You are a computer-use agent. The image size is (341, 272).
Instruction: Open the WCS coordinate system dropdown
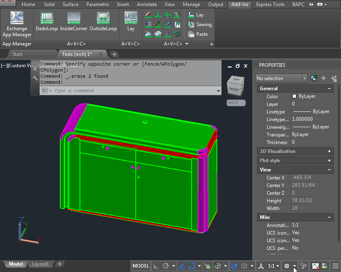[x=236, y=103]
